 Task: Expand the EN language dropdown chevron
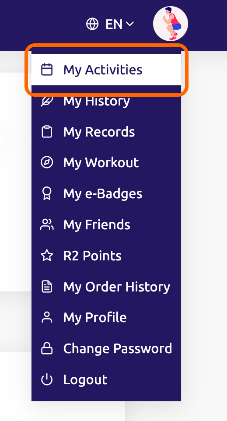(129, 24)
